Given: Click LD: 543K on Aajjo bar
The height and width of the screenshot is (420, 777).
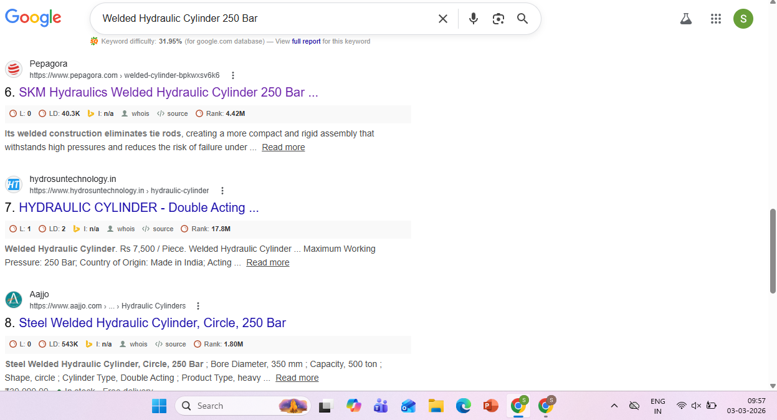Looking at the screenshot, I should click(x=59, y=344).
